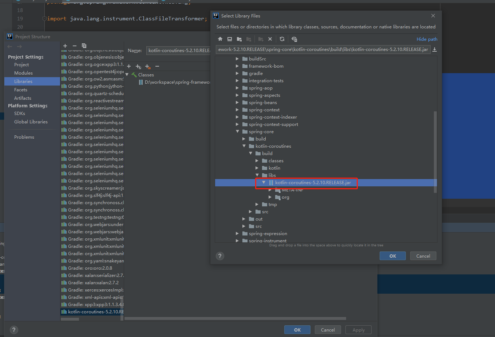Image resolution: width=495 pixels, height=337 pixels.
Task: Click the Delete (X) toolbar icon
Action: (x=270, y=39)
